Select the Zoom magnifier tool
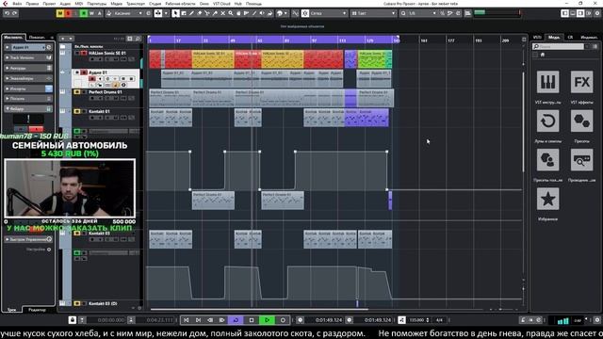This screenshot has height=339, width=603. pyautogui.click(x=231, y=13)
